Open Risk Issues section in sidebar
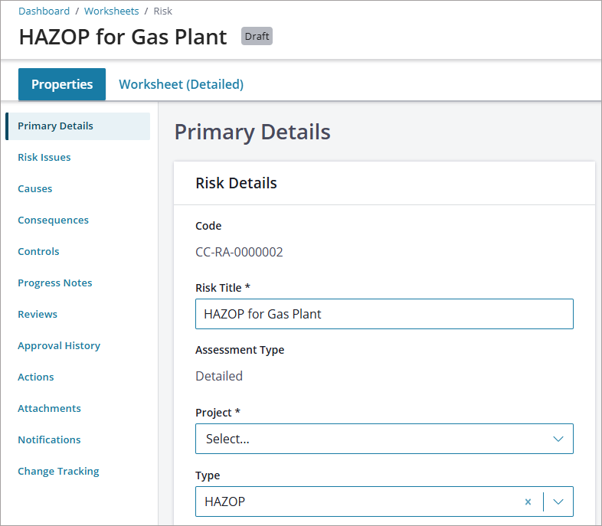Image resolution: width=602 pixels, height=526 pixels. [x=44, y=157]
